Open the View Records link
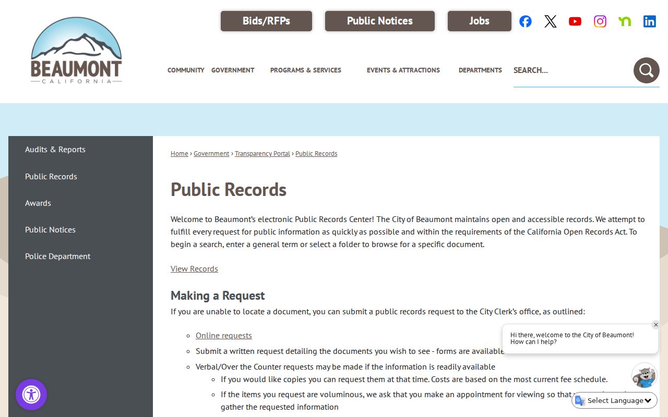This screenshot has width=668, height=417. 194,269
